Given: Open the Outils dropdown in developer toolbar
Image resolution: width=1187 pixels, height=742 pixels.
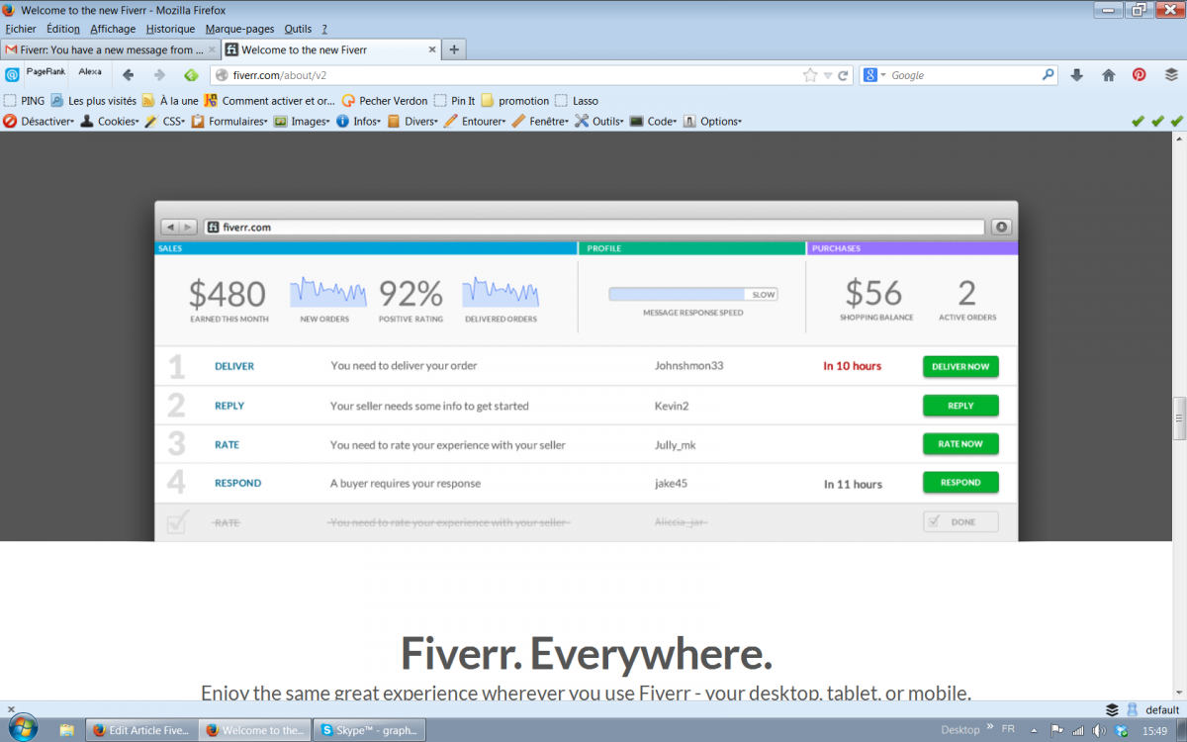Looking at the screenshot, I should (600, 121).
